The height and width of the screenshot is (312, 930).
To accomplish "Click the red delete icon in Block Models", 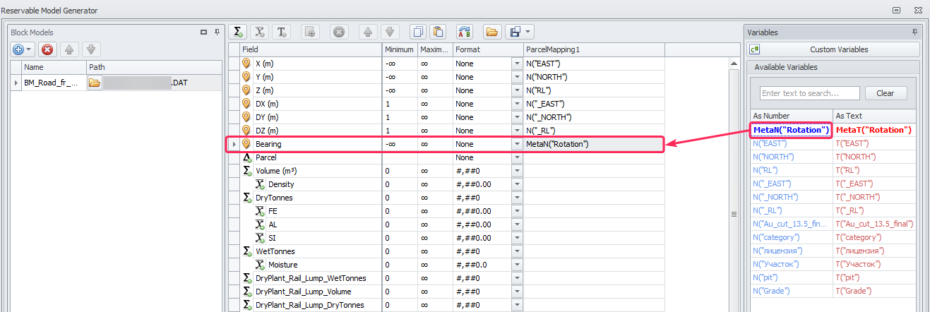I will (47, 49).
